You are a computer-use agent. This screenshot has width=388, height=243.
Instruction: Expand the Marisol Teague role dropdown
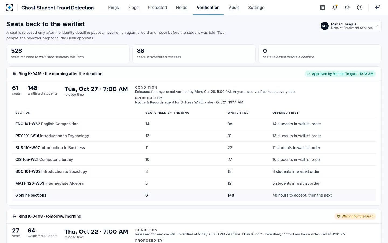pyautogui.click(x=377, y=26)
